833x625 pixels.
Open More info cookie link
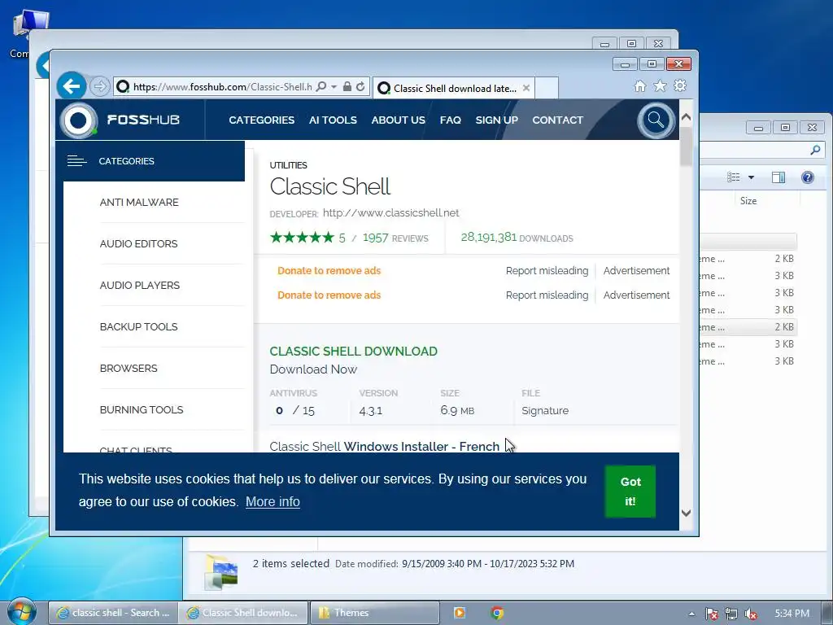(x=273, y=501)
